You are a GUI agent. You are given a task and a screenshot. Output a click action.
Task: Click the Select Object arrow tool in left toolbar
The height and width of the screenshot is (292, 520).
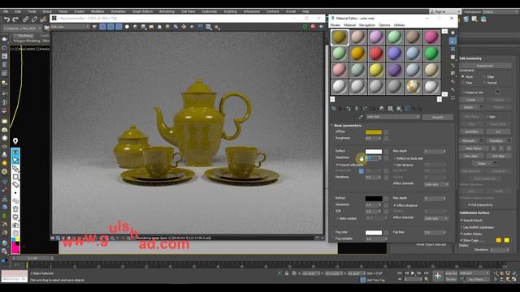[x=15, y=161]
